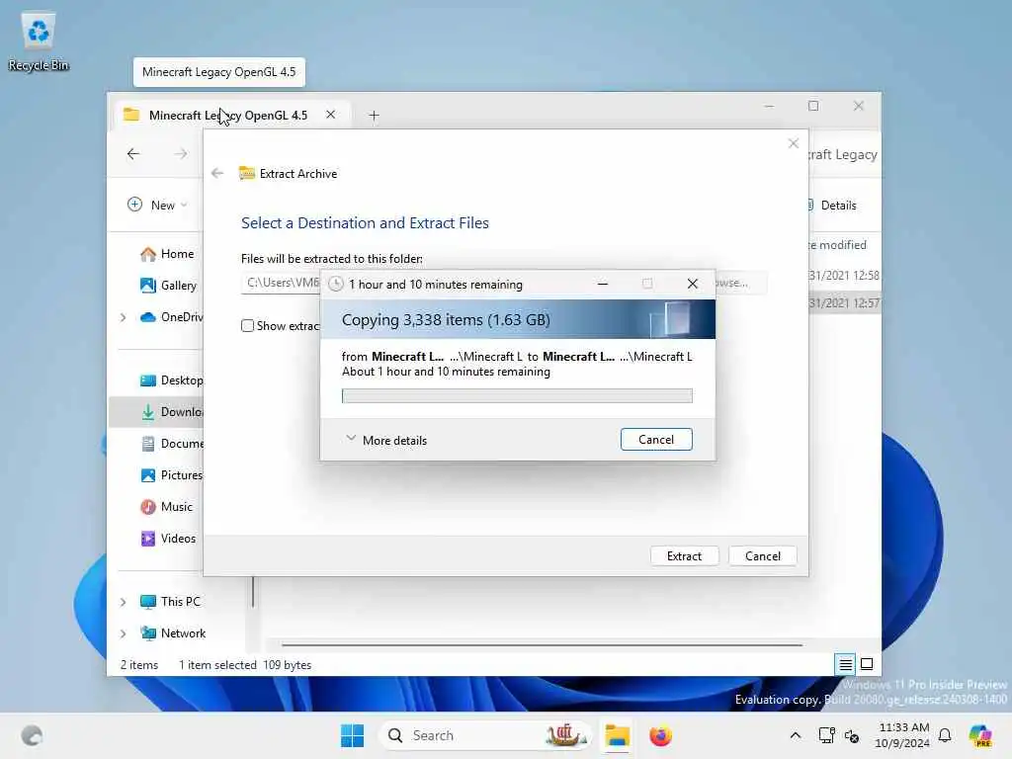Open the Details pane button
The height and width of the screenshot is (759, 1012).
(832, 206)
